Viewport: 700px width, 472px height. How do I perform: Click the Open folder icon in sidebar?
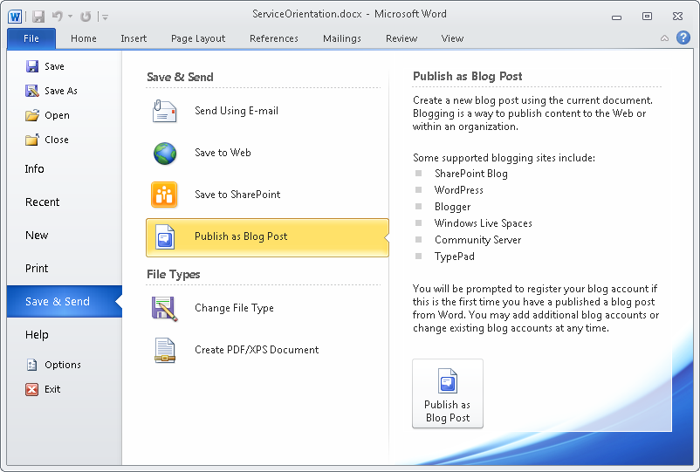point(32,115)
